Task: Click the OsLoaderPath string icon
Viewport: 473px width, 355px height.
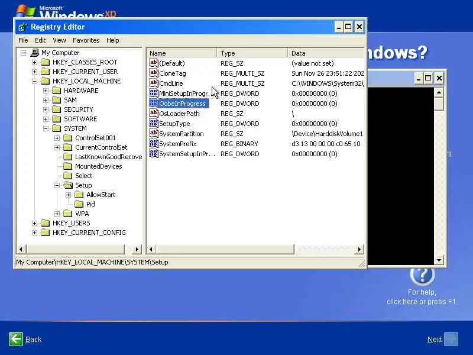Action: (x=154, y=113)
